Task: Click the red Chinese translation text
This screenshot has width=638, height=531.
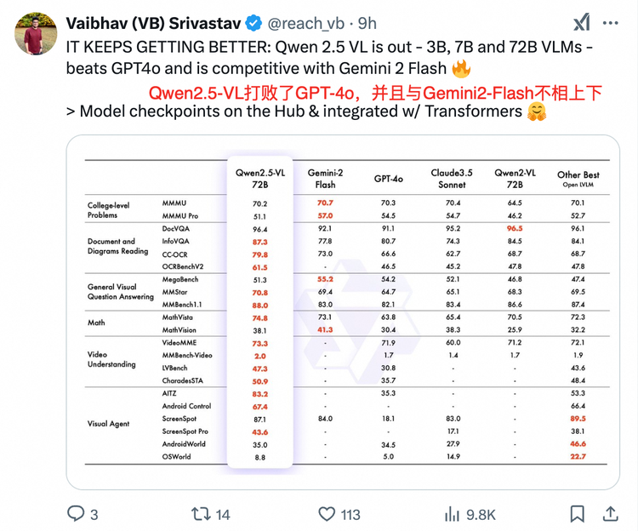Action: tap(375, 93)
